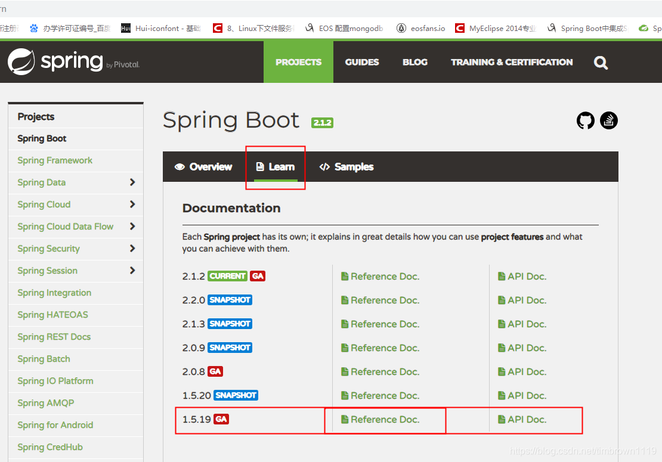This screenshot has height=462, width=662.
Task: Open API Doc. for version 1.5.19
Action: pyautogui.click(x=522, y=420)
